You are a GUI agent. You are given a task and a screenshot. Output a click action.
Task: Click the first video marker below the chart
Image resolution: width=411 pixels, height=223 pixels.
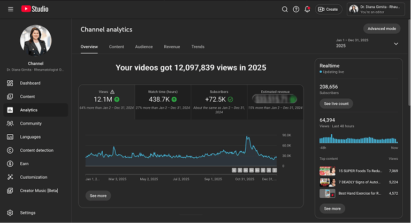(234, 170)
